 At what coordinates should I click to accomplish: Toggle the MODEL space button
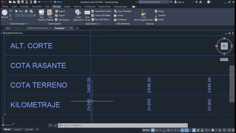(x=146, y=130)
